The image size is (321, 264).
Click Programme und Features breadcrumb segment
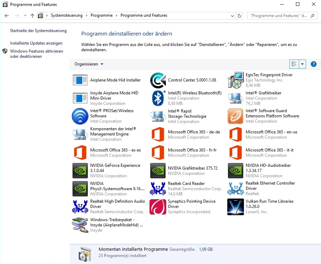tap(144, 15)
